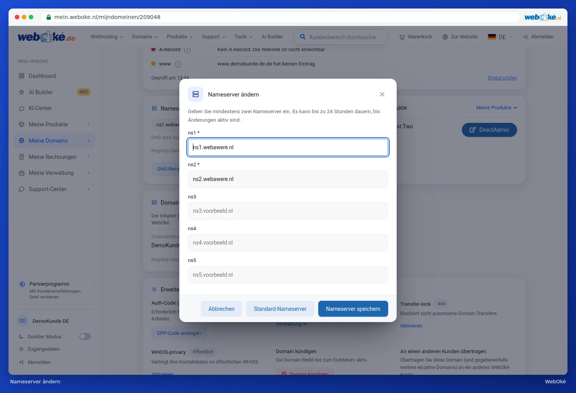This screenshot has width=576, height=393.
Task: Click the Abbrechen button
Action: tap(221, 309)
